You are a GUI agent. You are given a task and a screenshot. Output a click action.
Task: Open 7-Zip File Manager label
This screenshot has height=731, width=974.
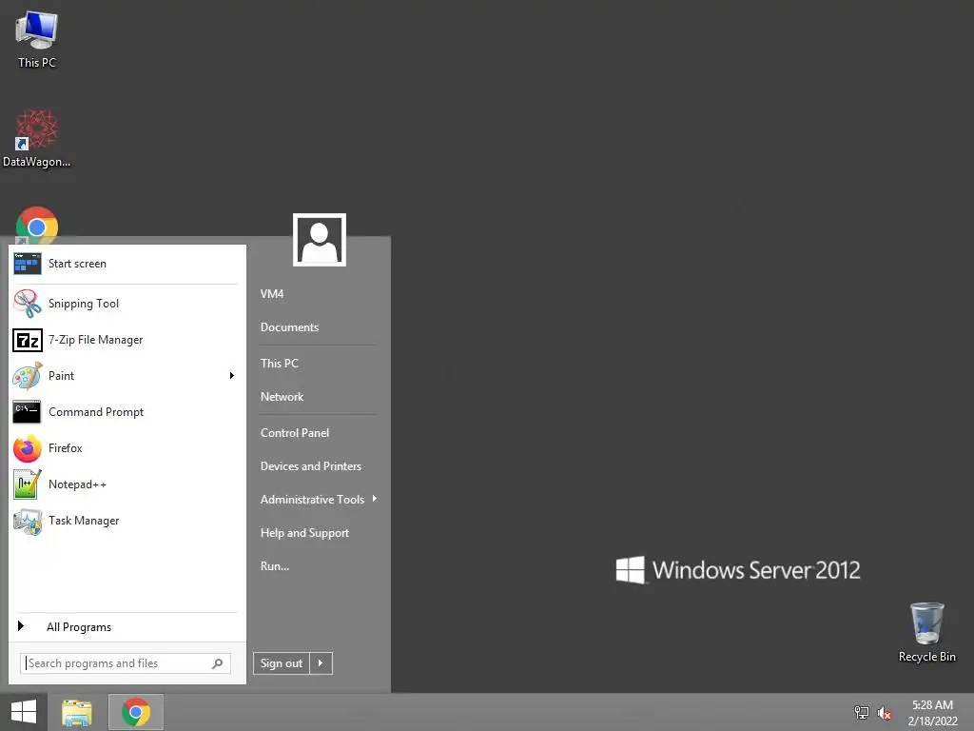pos(96,340)
